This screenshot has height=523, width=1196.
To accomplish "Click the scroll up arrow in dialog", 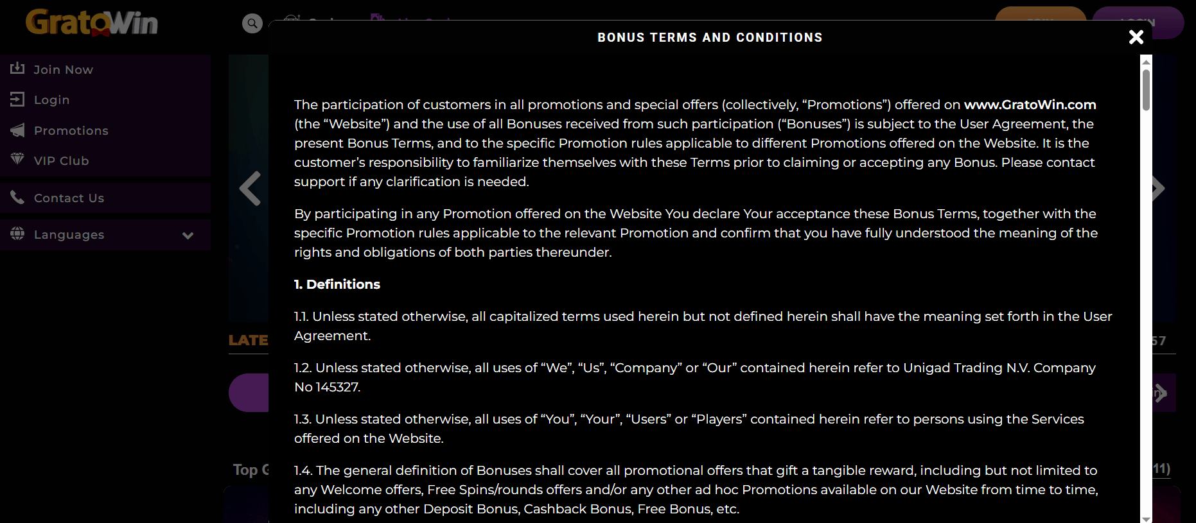I will pos(1146,61).
